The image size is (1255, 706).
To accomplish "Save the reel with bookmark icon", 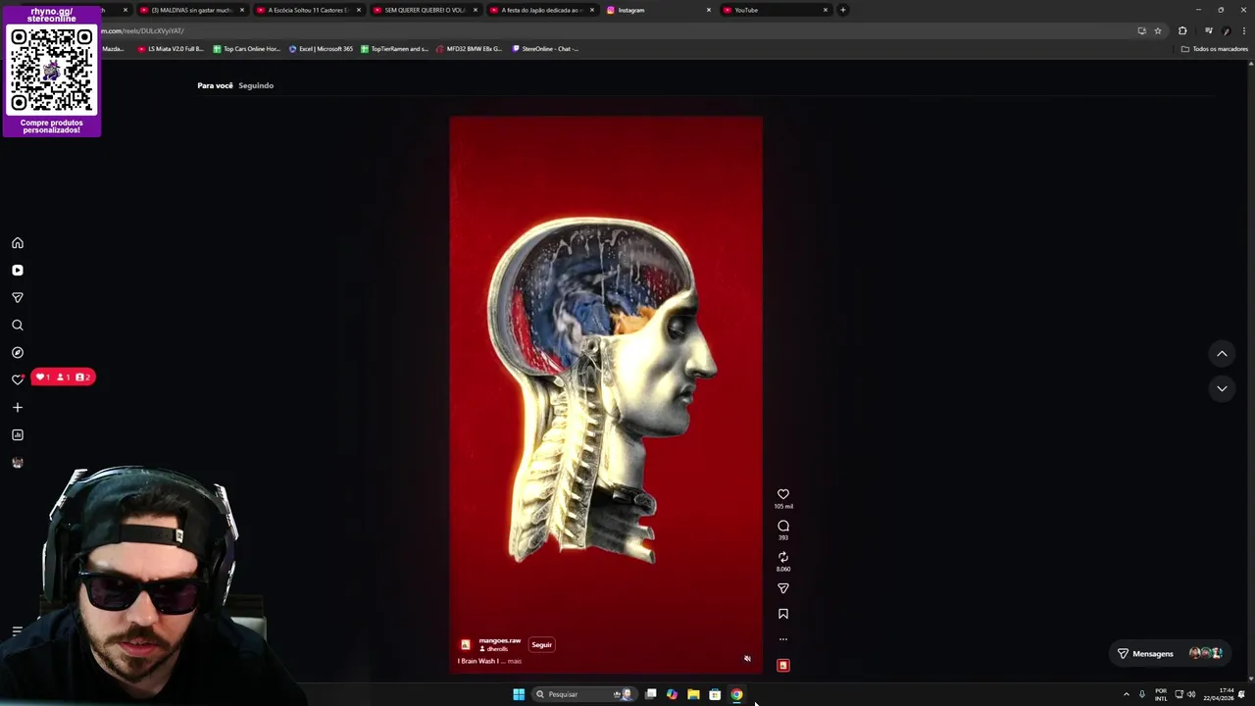I will pos(783,614).
